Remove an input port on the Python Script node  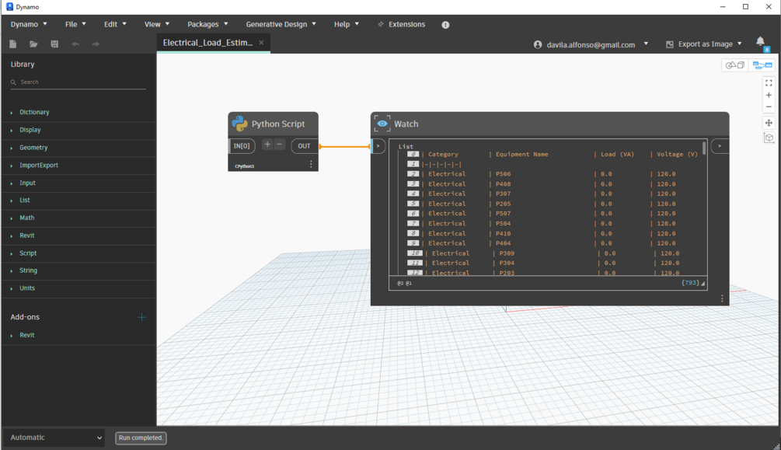click(x=280, y=145)
